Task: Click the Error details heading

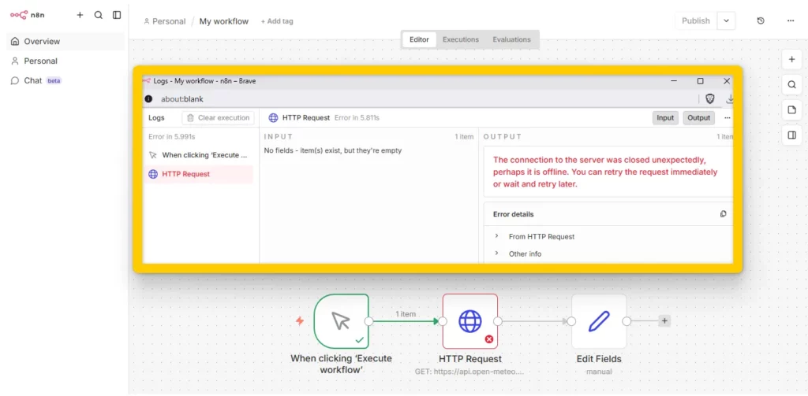Action: point(513,214)
